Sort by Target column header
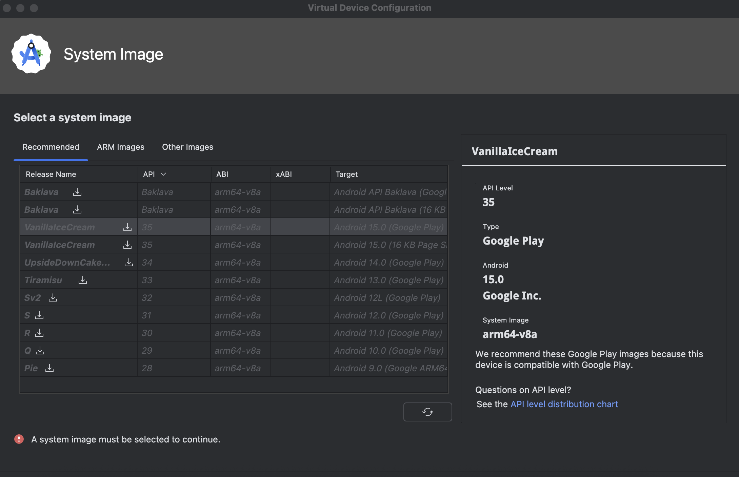 [x=346, y=174]
